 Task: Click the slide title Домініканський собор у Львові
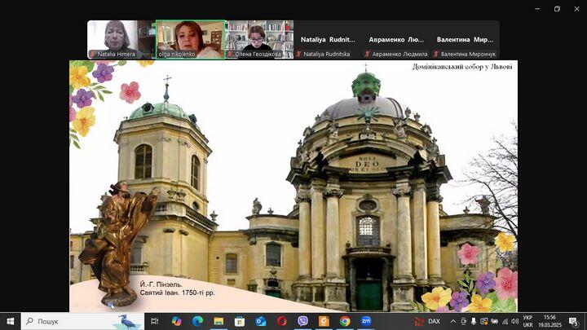click(462, 67)
